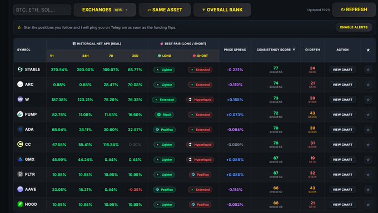This screenshot has height=213, width=378.
Task: Sort by Consistency Score column arrow
Action: coord(294,49)
